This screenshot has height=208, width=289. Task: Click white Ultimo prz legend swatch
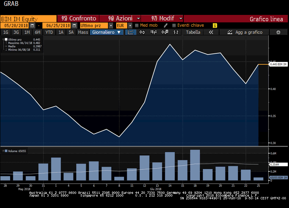pyautogui.click(x=5, y=40)
